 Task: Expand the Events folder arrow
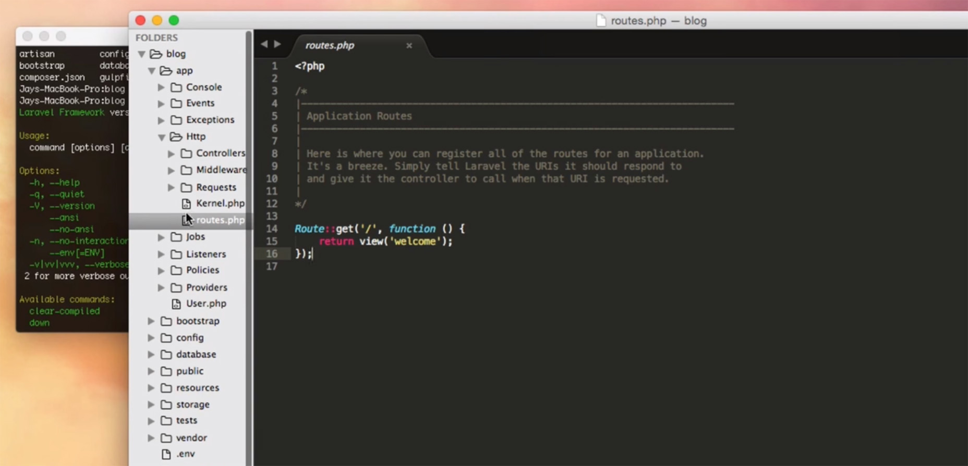tap(161, 104)
